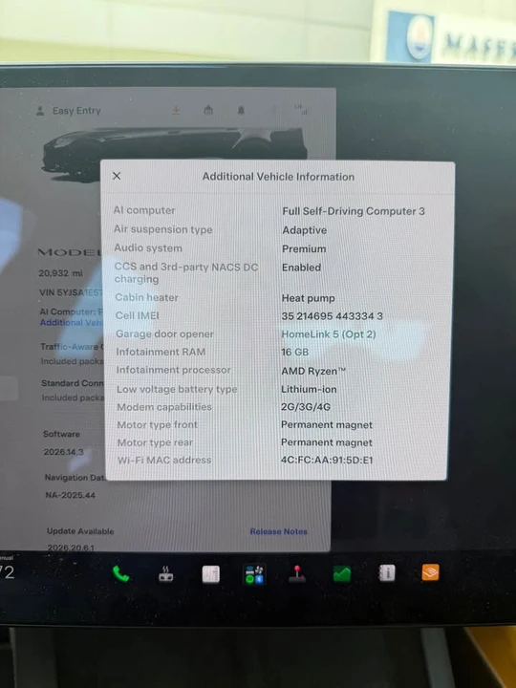Select the 'Audio system' label
Image resolution: width=516 pixels, height=688 pixels.
pyautogui.click(x=148, y=247)
